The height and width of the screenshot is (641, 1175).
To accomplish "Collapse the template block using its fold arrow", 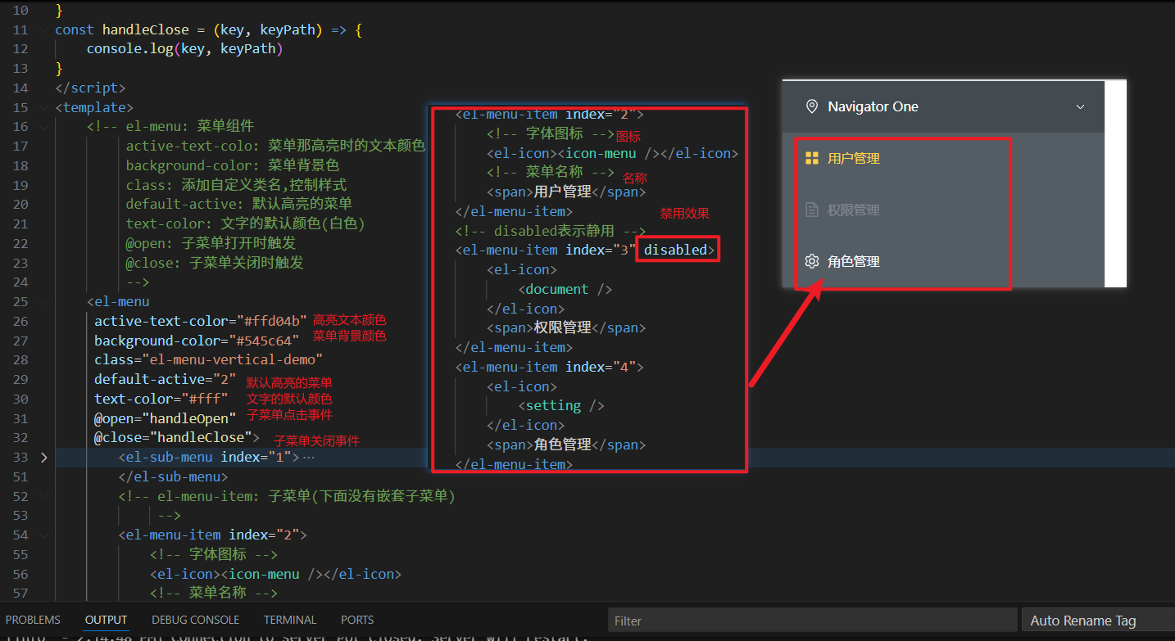I will [x=43, y=106].
